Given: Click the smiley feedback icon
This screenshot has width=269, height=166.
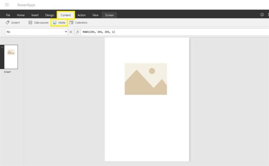Looking at the screenshot, I should [x=262, y=14].
